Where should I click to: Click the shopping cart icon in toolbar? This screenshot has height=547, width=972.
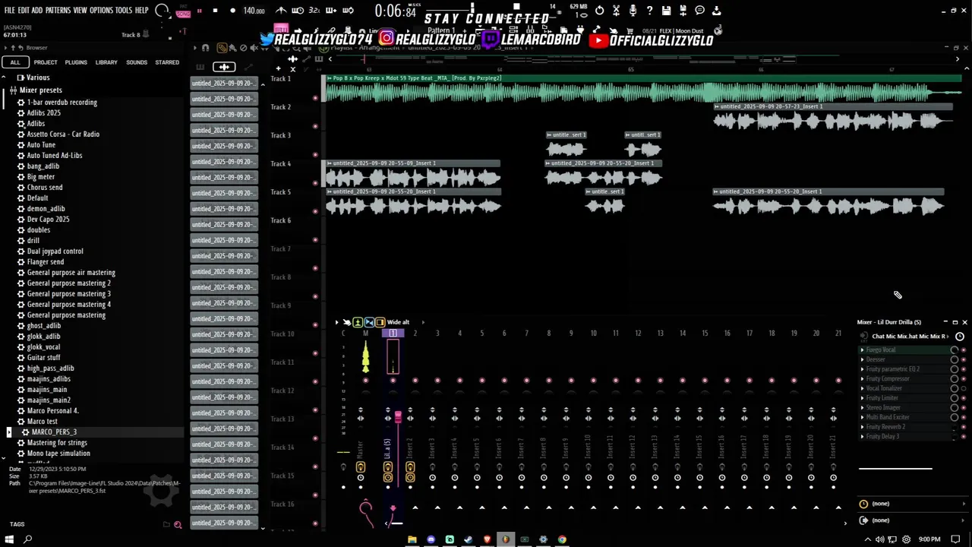coord(628,31)
